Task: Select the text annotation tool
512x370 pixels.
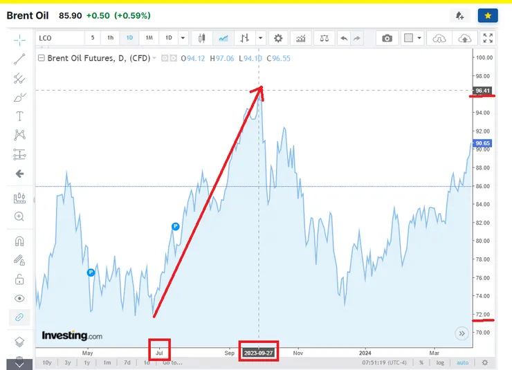Action: pyautogui.click(x=19, y=116)
